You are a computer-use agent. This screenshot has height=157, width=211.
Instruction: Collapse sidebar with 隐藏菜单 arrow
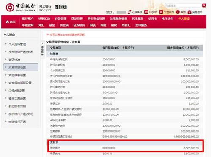(x=42, y=43)
